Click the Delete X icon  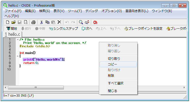tap(59, 22)
